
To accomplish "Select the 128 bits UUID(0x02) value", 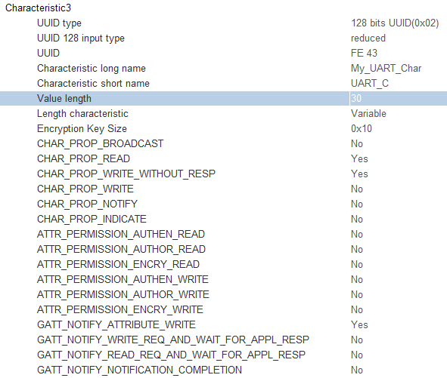I will [x=395, y=23].
